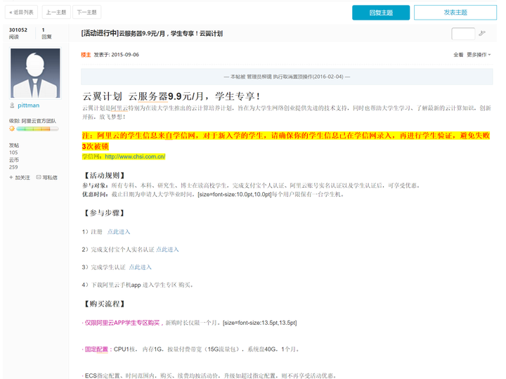This screenshot has height=379, width=506.
Task: Open the chsi.com.cn link
Action: pos(135,157)
